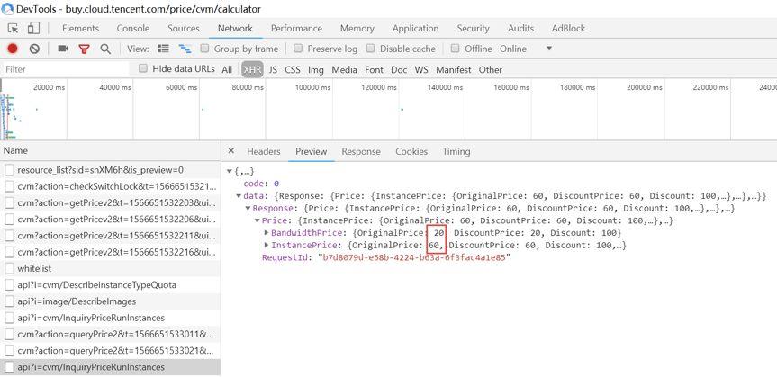Image resolution: width=777 pixels, height=377 pixels.
Task: Toggle the device toolbar icon
Action: (x=35, y=29)
